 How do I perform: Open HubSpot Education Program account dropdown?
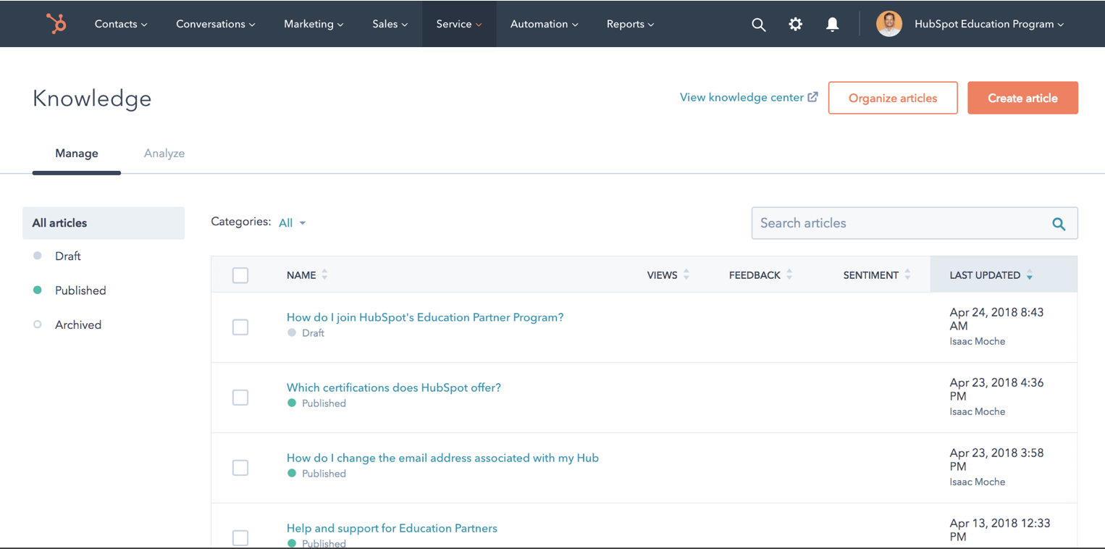pos(989,24)
